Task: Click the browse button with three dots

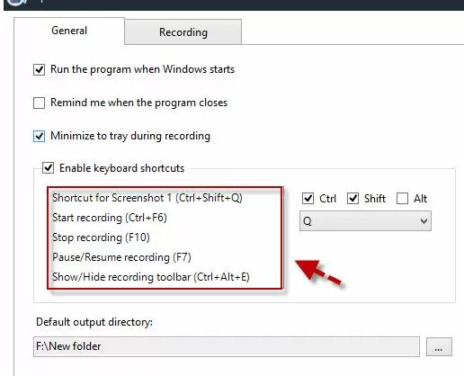Action: (x=439, y=347)
